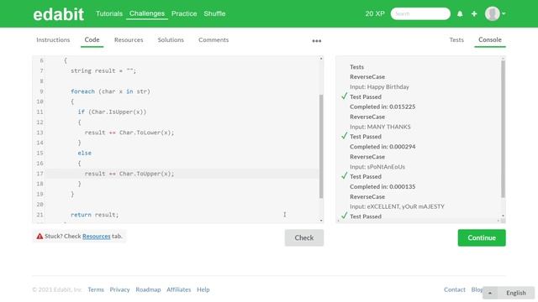Click the 'return result;' line
Viewport: 538px width, 302px height.
click(x=94, y=215)
